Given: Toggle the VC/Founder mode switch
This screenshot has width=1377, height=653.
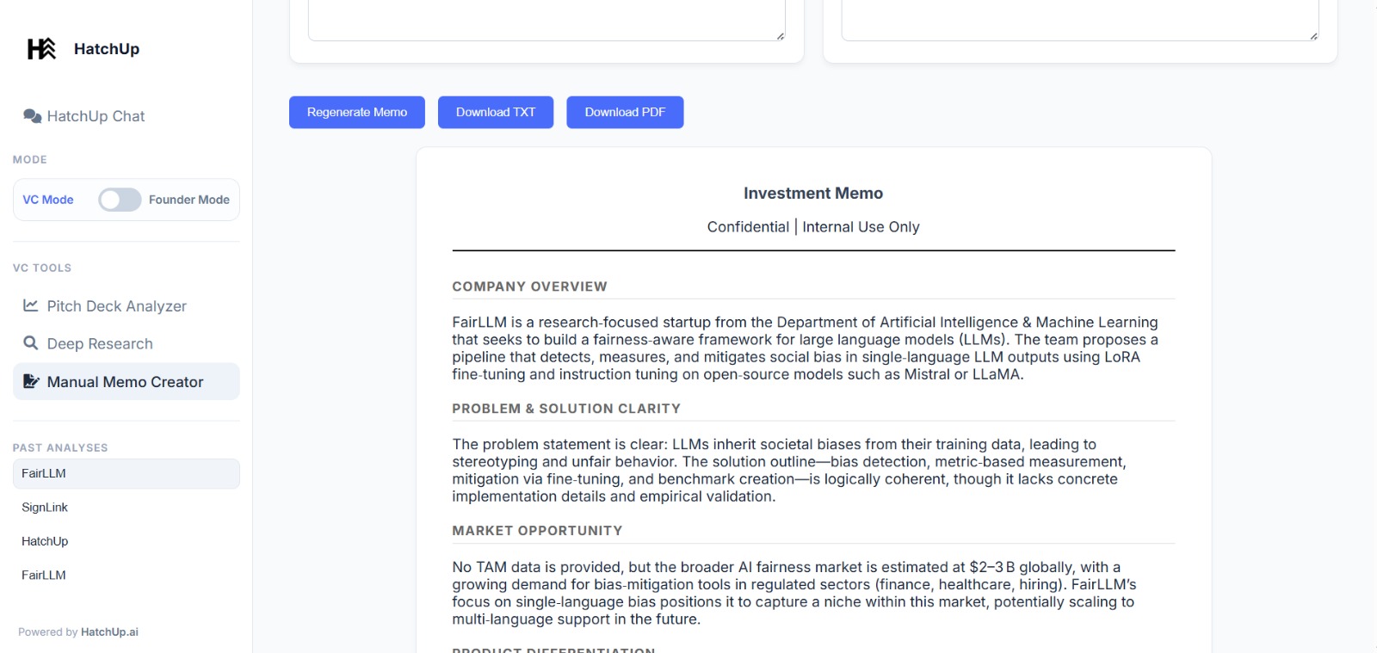Looking at the screenshot, I should coord(120,200).
